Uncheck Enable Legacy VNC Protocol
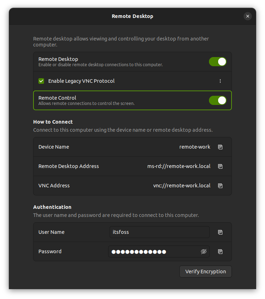Viewport: 265px width, 299px height. 41,81
